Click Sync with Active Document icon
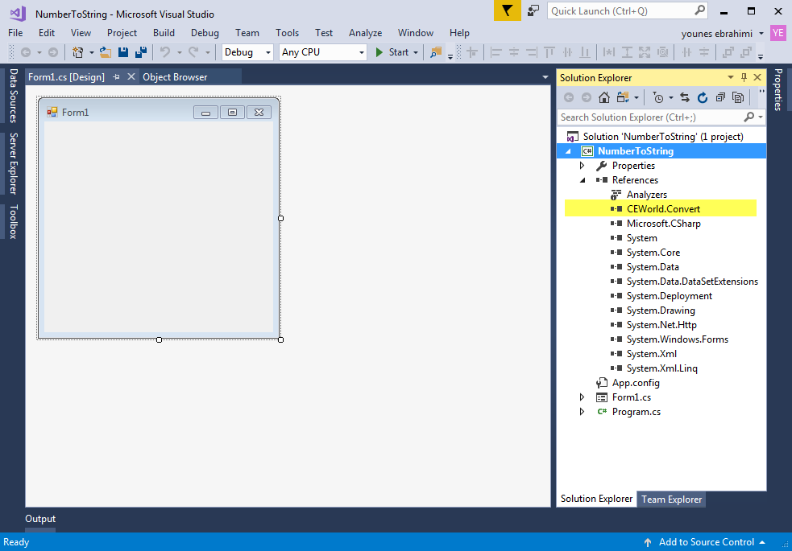792x551 pixels. [685, 97]
